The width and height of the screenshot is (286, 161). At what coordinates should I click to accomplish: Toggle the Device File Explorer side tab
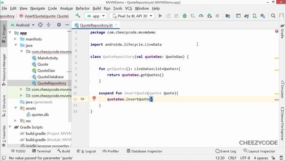tap(282, 124)
